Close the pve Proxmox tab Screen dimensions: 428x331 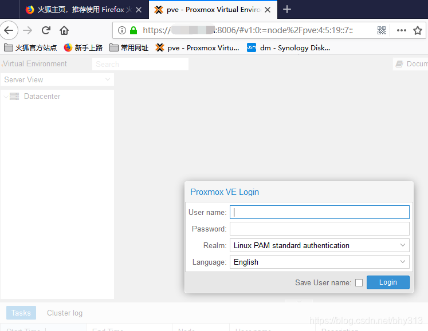(268, 10)
